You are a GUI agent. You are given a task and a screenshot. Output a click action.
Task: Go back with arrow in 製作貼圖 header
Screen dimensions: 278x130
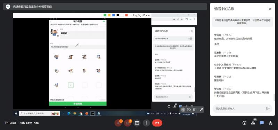coord(51,21)
